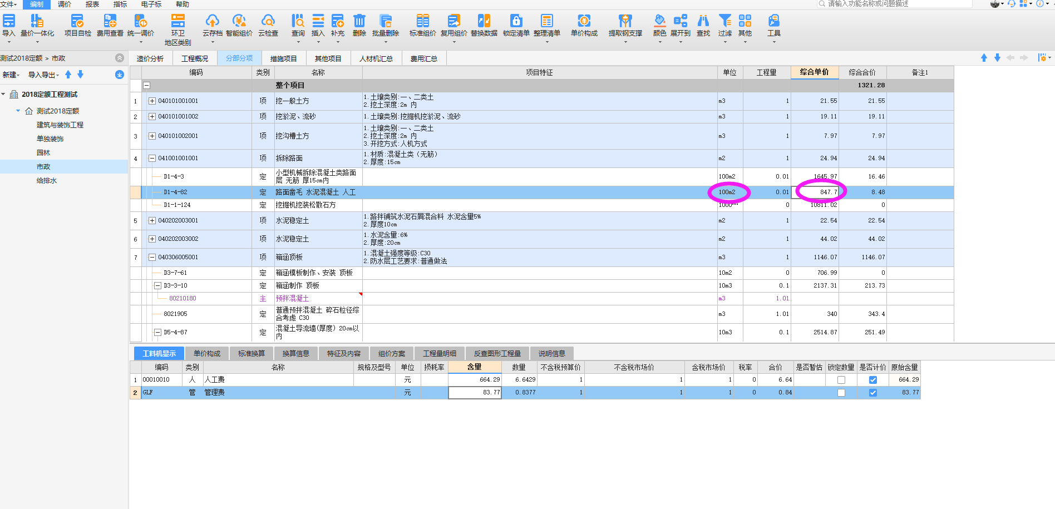Select 园林 in the project tree

43,153
